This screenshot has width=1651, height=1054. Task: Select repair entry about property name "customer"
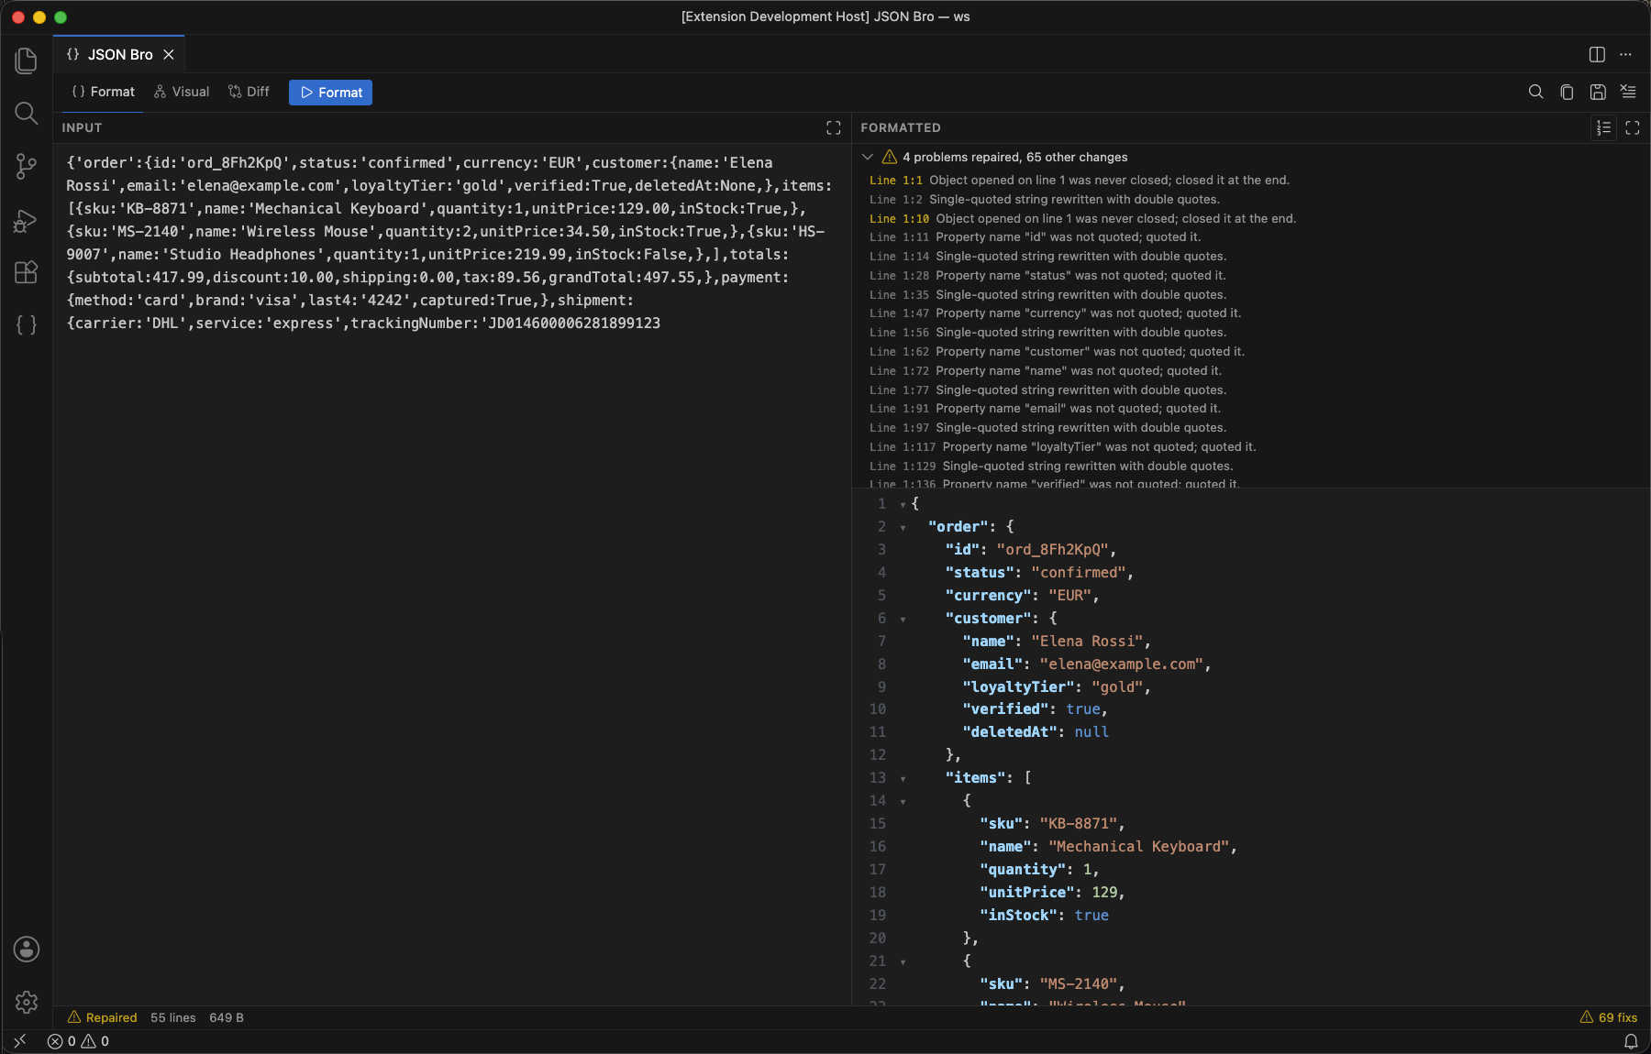coord(1057,352)
